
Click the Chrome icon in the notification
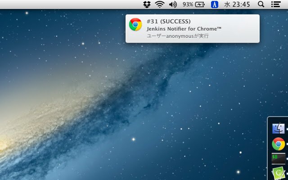pyautogui.click(x=135, y=24)
